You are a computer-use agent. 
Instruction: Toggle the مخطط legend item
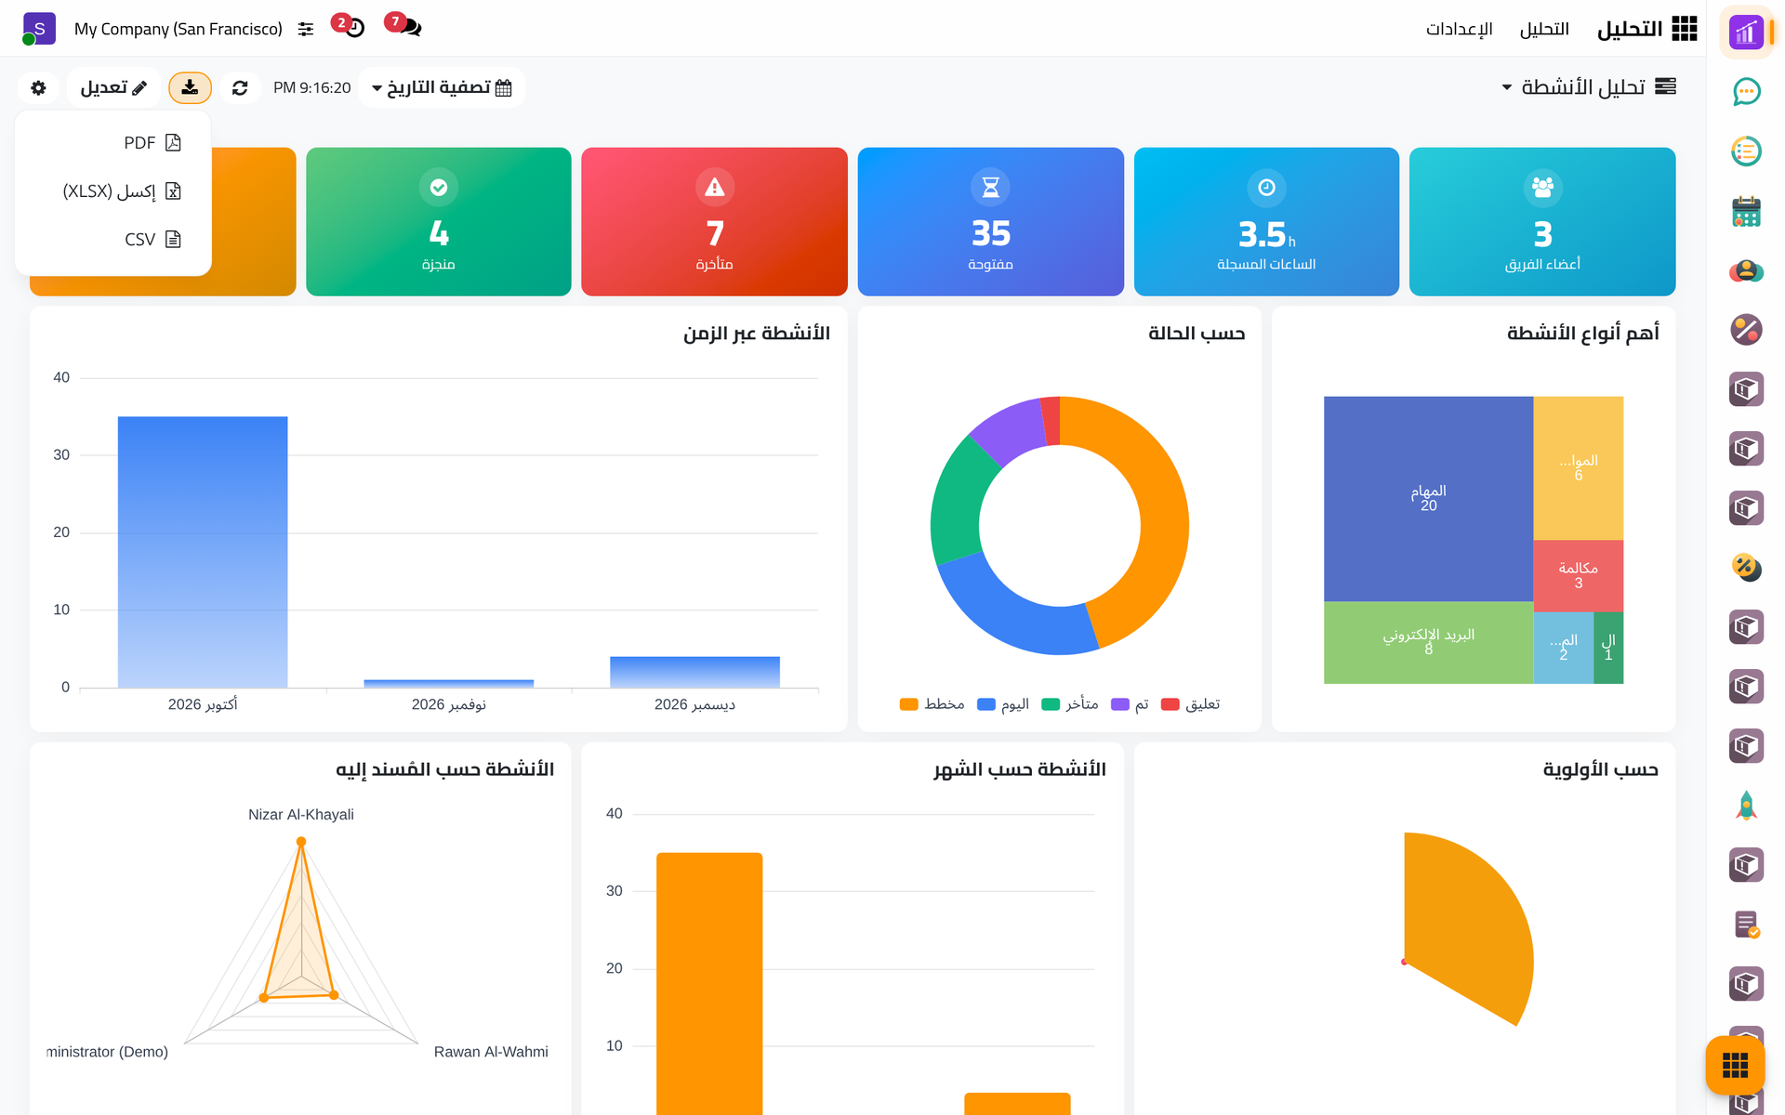[x=932, y=704]
